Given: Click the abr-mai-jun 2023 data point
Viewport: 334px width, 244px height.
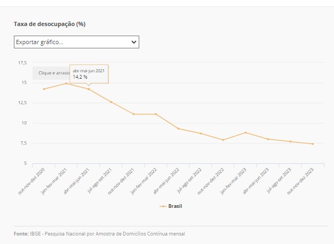Looking at the screenshot, I should point(268,139).
